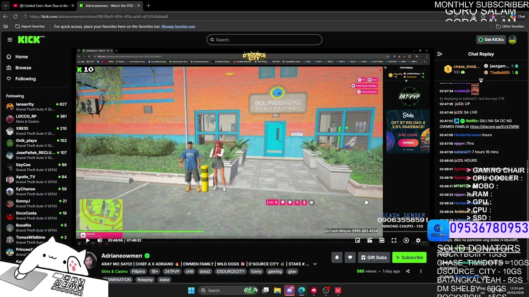The height and width of the screenshot is (297, 529).
Task: Follow Adrianeowmen with the heart button
Action: (x=350, y=257)
